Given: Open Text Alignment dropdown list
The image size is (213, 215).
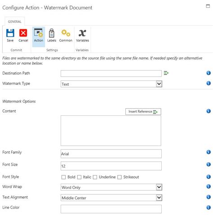Looking at the screenshot, I should pos(159,197).
